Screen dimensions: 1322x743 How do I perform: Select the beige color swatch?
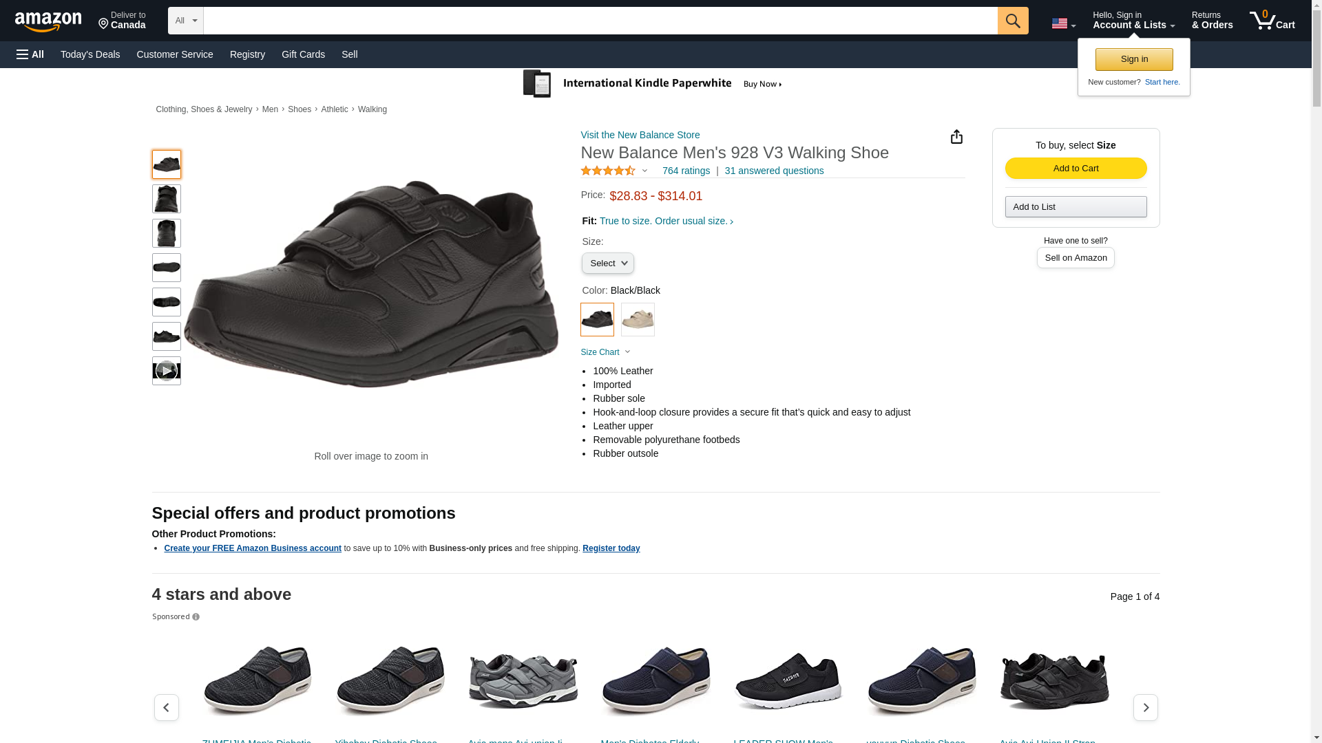pyautogui.click(x=638, y=320)
